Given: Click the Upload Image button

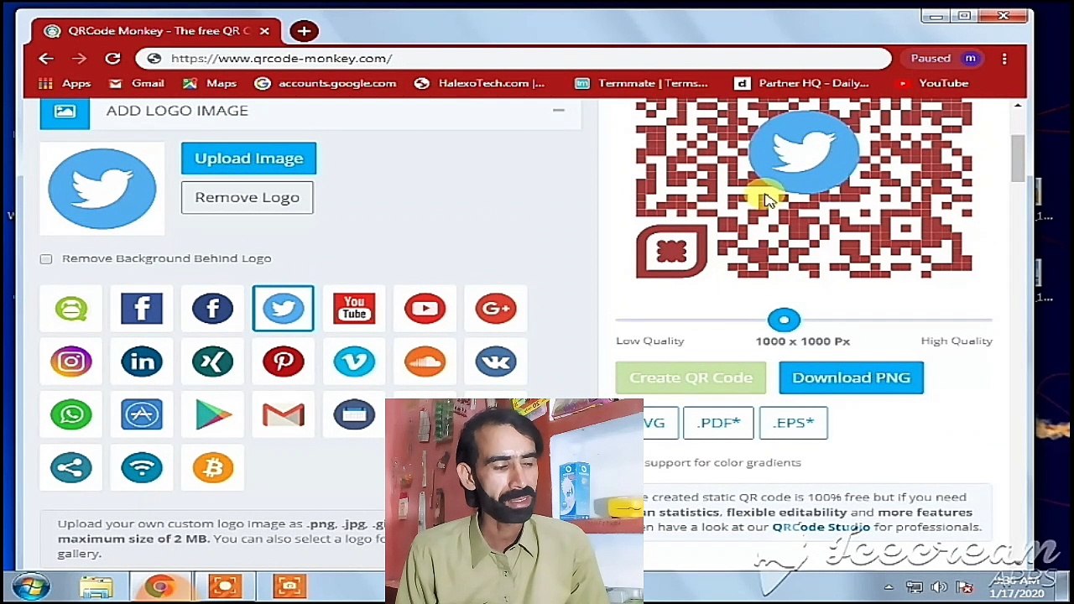Looking at the screenshot, I should pyautogui.click(x=248, y=159).
